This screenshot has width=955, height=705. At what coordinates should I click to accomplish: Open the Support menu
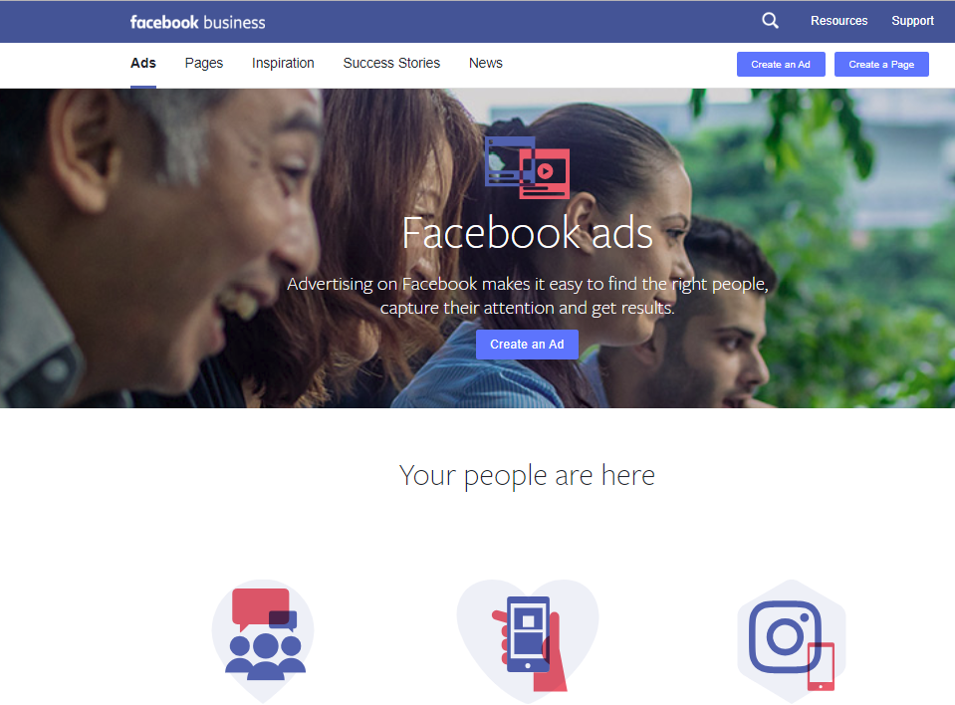[912, 21]
